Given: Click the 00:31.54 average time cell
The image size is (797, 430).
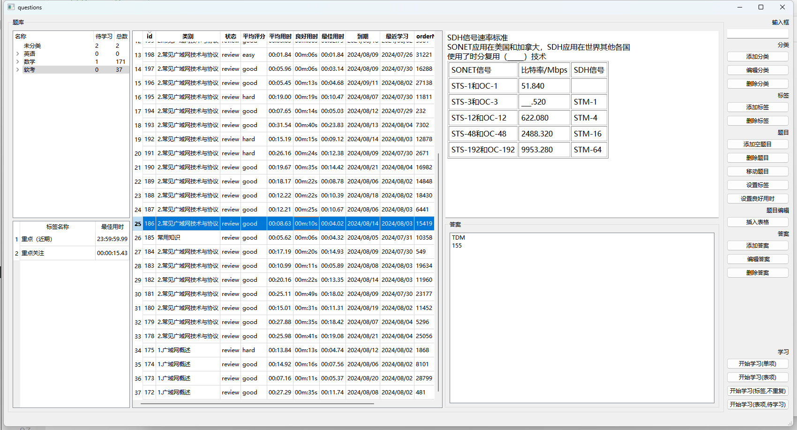Looking at the screenshot, I should pyautogui.click(x=280, y=125).
